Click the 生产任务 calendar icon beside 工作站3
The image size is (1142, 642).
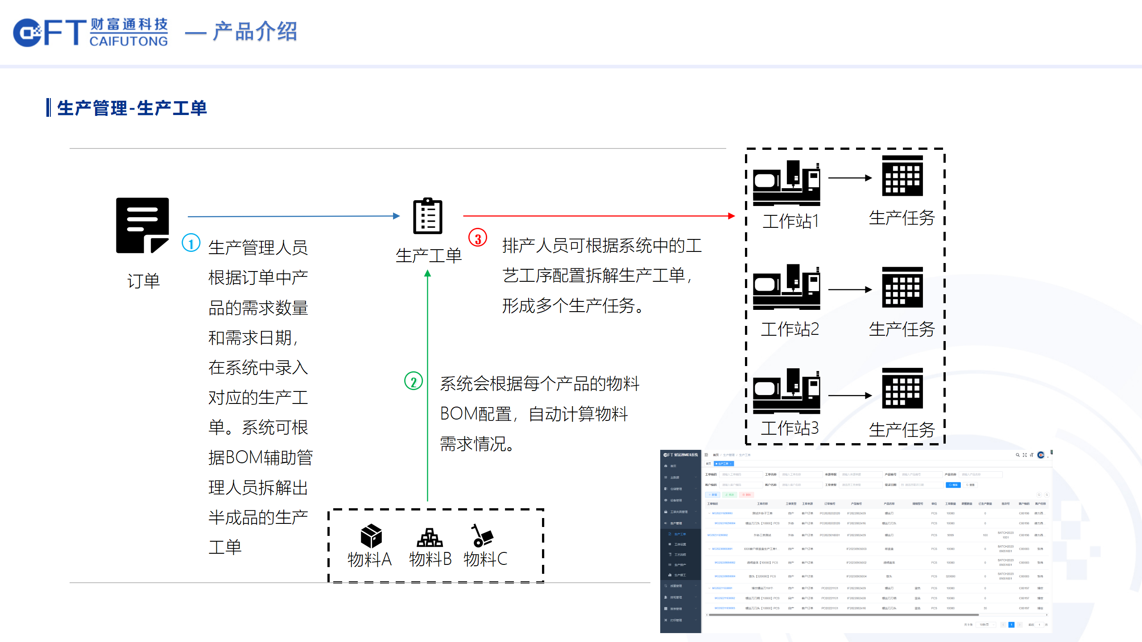(902, 388)
